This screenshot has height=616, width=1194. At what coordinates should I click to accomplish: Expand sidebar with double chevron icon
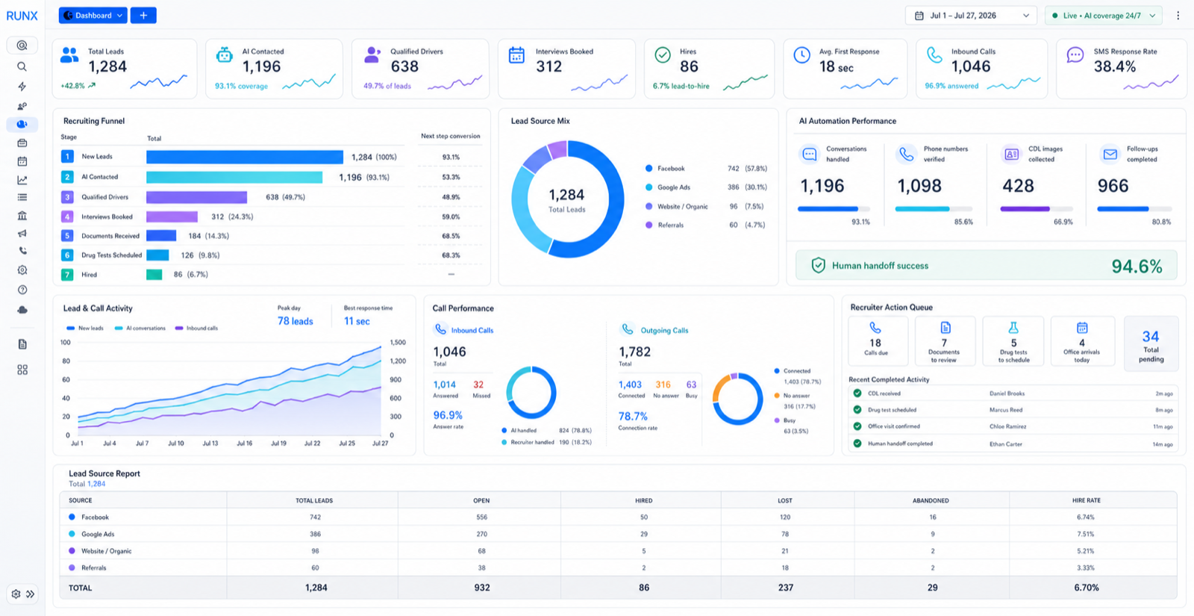click(x=31, y=594)
